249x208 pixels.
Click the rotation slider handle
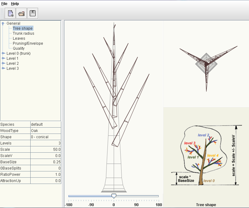click(x=114, y=196)
